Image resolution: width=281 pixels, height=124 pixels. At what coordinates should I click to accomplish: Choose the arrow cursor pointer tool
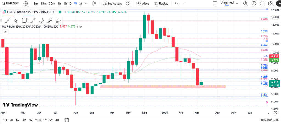pos(16,20)
